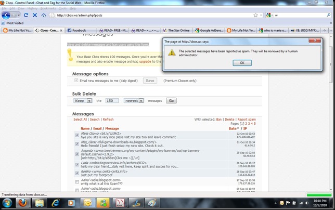
Task: Bookmark this page with the star icon
Action: click(255, 15)
